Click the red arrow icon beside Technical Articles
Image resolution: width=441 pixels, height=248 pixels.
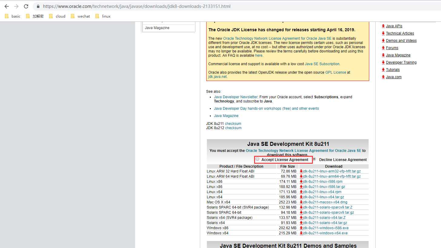383,33
